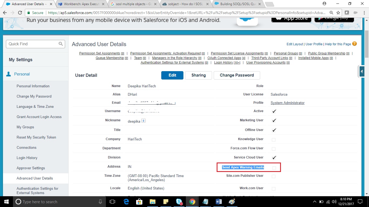Open Chrome menu three-dot icon
Viewport: 369px width, 207px height.
tap(364, 13)
